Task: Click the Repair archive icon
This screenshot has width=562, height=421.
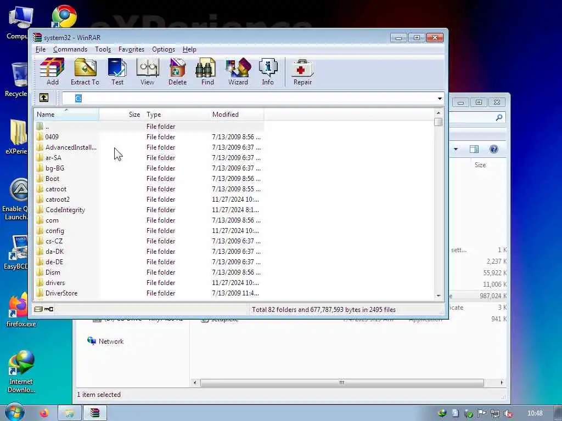Action: tap(302, 72)
